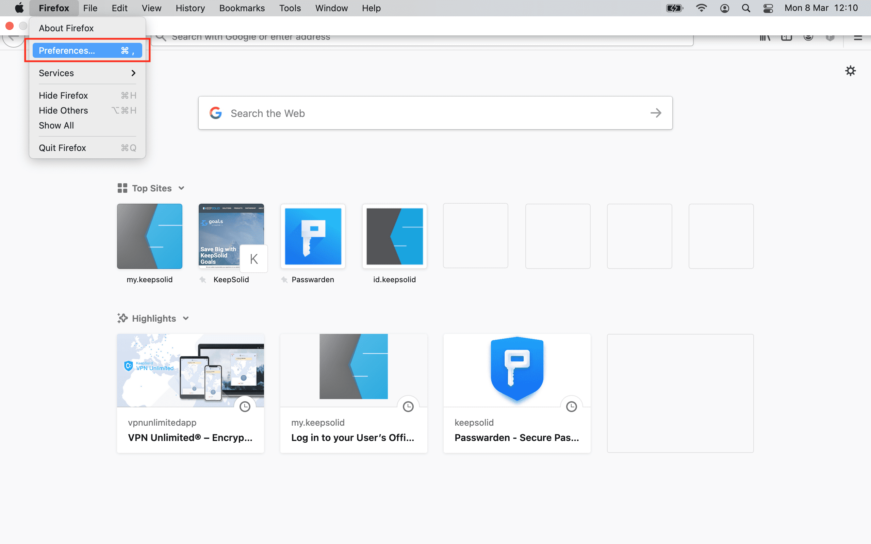Image resolution: width=871 pixels, height=544 pixels.
Task: Click the pin icon beside Passwarden
Action: (284, 279)
